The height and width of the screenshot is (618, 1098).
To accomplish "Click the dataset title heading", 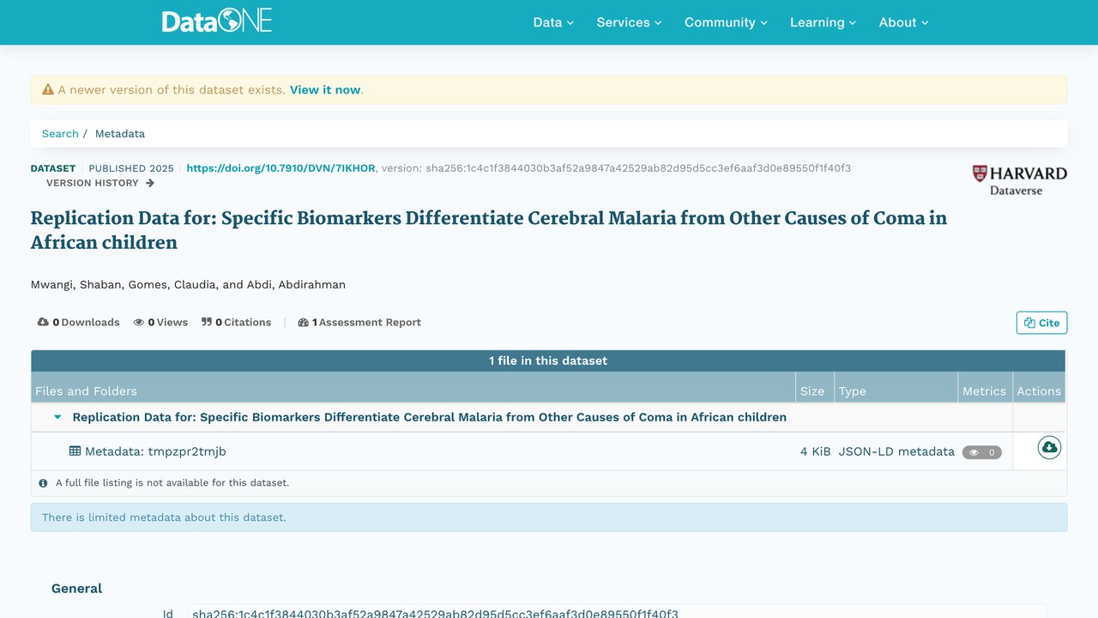I will pos(489,230).
